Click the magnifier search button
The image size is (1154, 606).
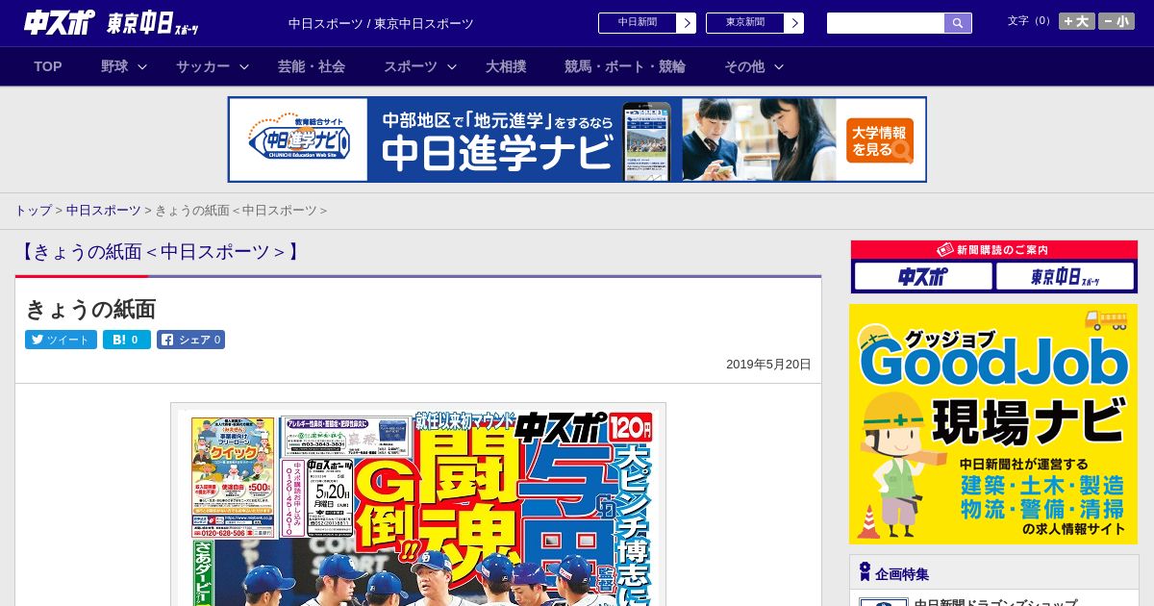[x=958, y=23]
